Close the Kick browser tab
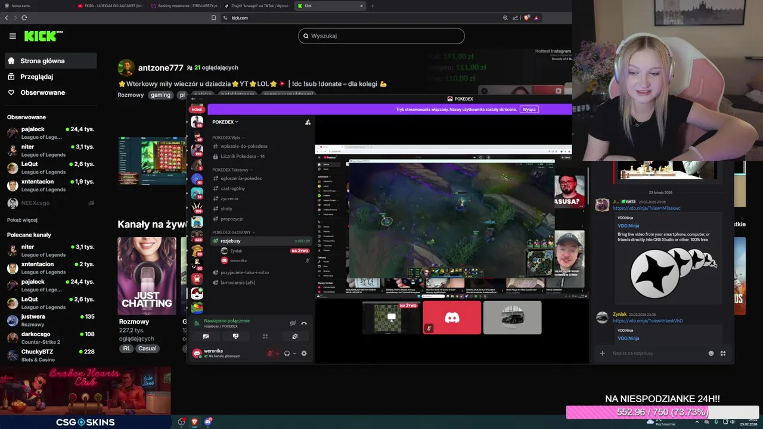Screen dimensions: 763x429 (361, 6)
